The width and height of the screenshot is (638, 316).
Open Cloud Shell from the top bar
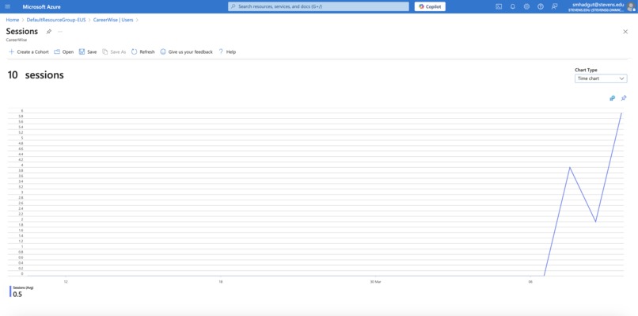(x=499, y=6)
